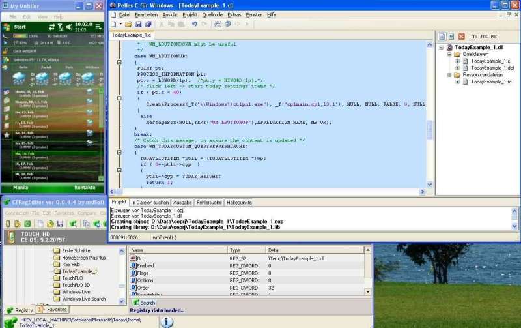
Task: Expand the TodayExample_1.rc tree node
Action: tap(458, 82)
